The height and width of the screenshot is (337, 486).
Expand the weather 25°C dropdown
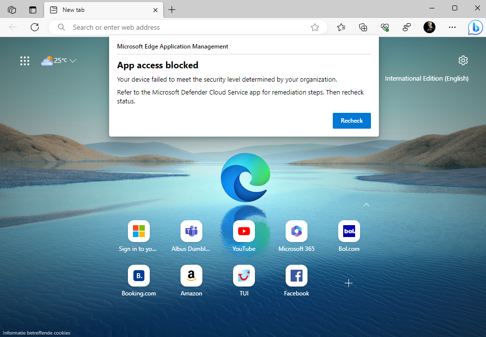73,61
